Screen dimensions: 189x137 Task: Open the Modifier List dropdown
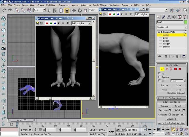pos(185,27)
